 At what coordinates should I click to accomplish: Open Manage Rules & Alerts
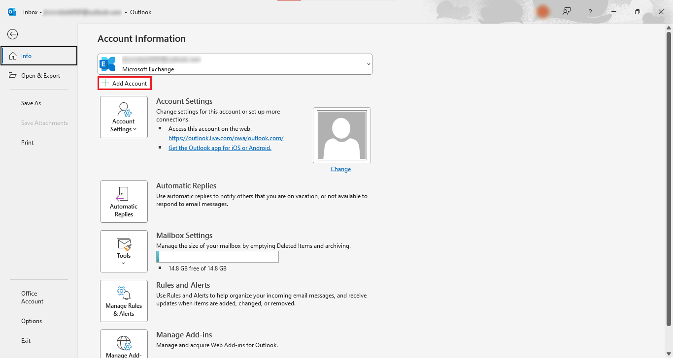[124, 301]
